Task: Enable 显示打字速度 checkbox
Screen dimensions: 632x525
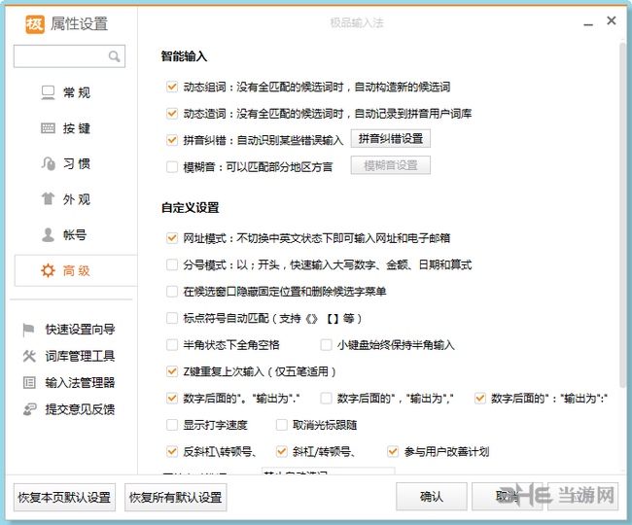Action: (172, 425)
